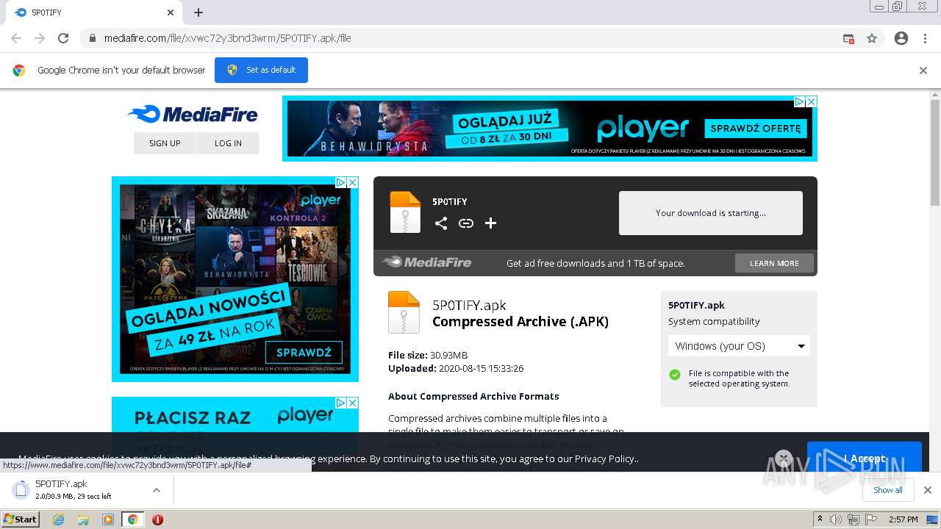Bookmark this page with the star icon
Image resolution: width=941 pixels, height=529 pixels.
pos(872,38)
